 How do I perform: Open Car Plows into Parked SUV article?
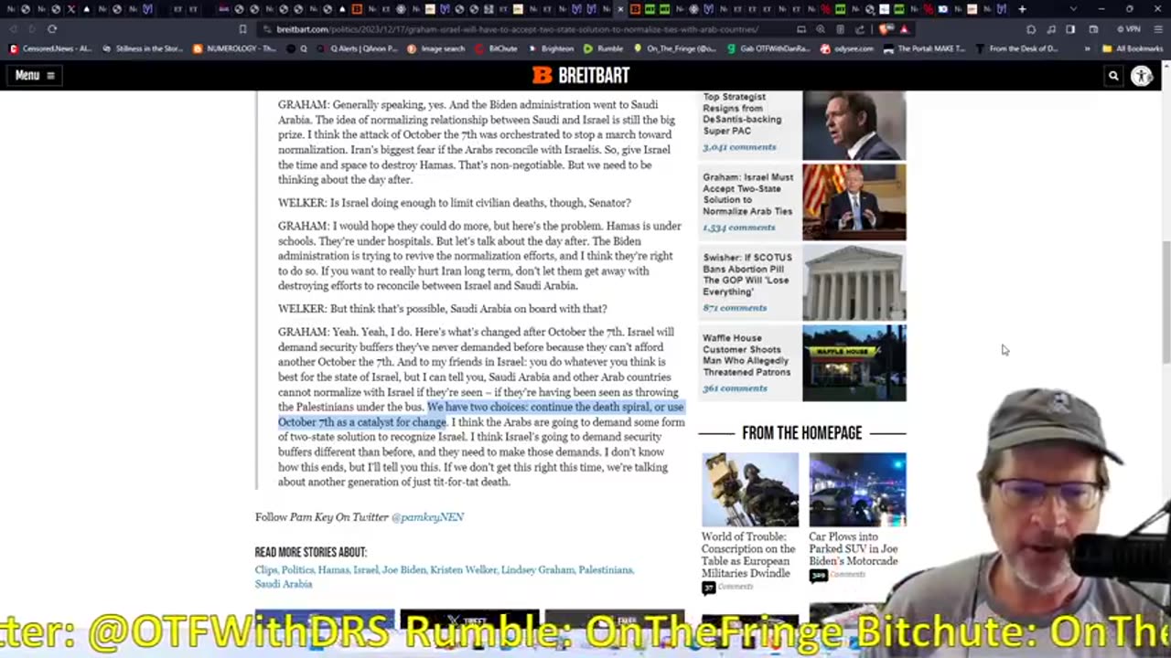pyautogui.click(x=853, y=548)
